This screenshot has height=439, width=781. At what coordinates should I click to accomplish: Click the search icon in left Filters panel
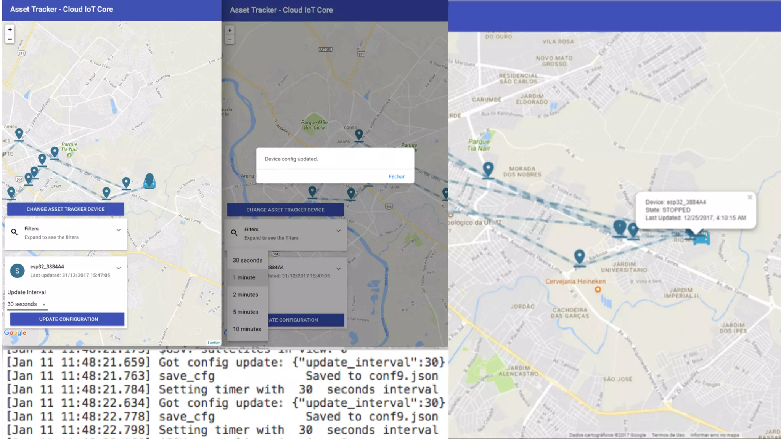pos(14,232)
